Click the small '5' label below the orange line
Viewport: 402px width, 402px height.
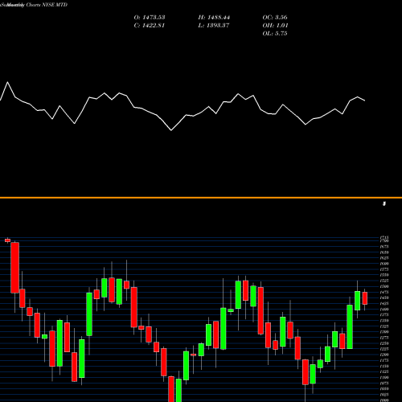(384, 204)
